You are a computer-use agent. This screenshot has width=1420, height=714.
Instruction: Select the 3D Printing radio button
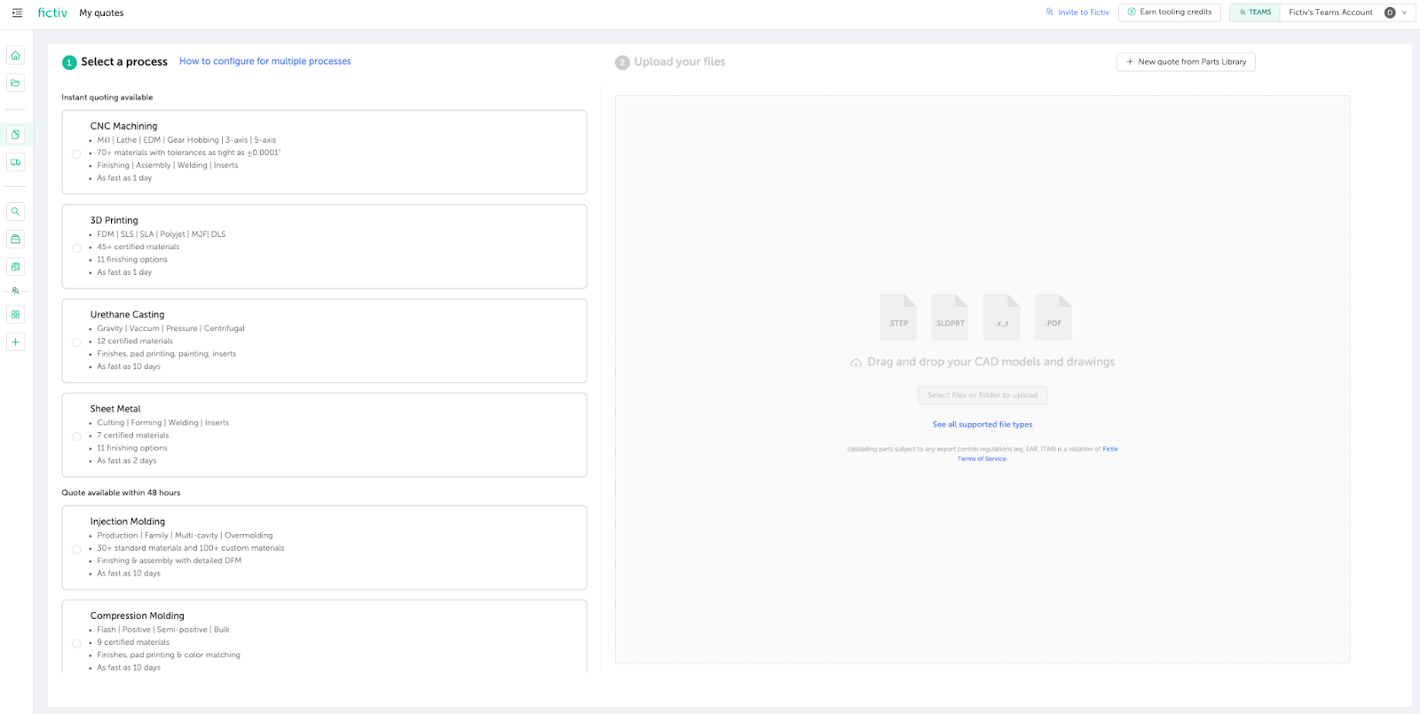[x=76, y=248]
